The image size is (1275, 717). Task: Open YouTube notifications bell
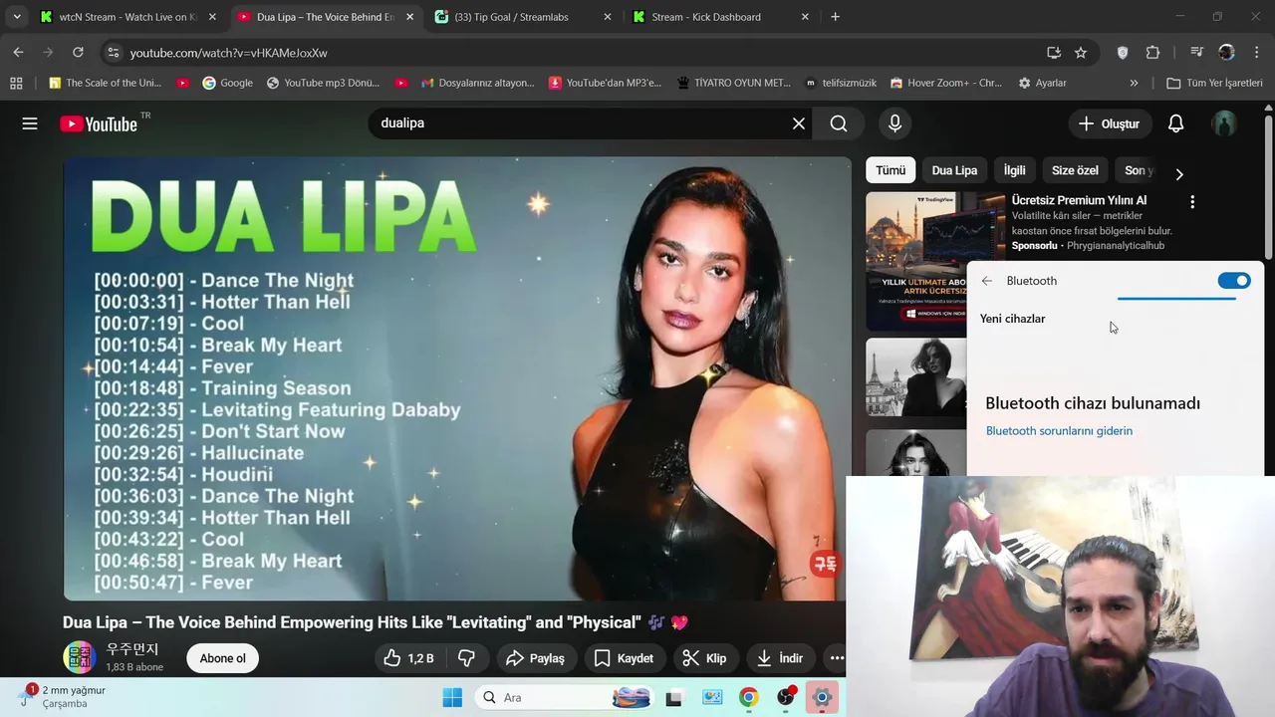pos(1175,123)
